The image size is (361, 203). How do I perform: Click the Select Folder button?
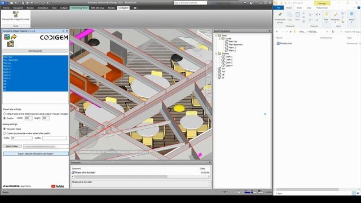tap(12, 147)
